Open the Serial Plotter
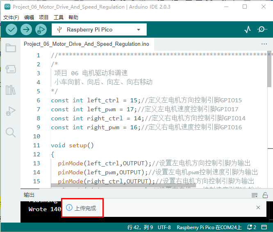273x232 pixels. 248,29
